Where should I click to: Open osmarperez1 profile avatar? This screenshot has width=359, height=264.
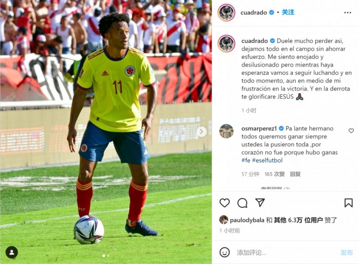pos(226,131)
